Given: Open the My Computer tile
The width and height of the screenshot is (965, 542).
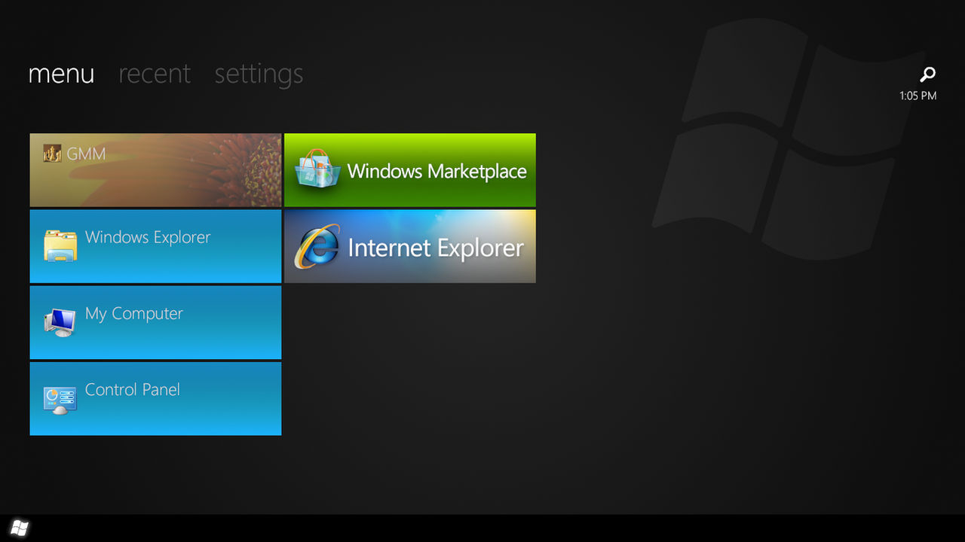Looking at the screenshot, I should (155, 322).
